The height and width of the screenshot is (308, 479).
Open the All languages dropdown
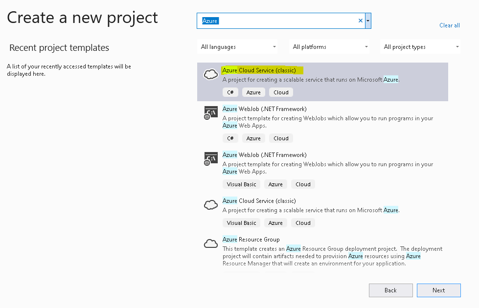[237, 47]
